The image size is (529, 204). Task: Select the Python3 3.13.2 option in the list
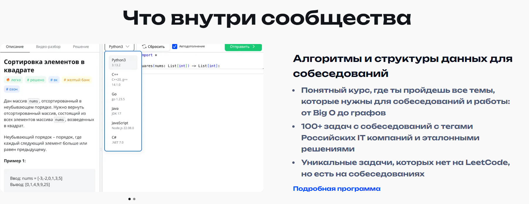(x=123, y=63)
